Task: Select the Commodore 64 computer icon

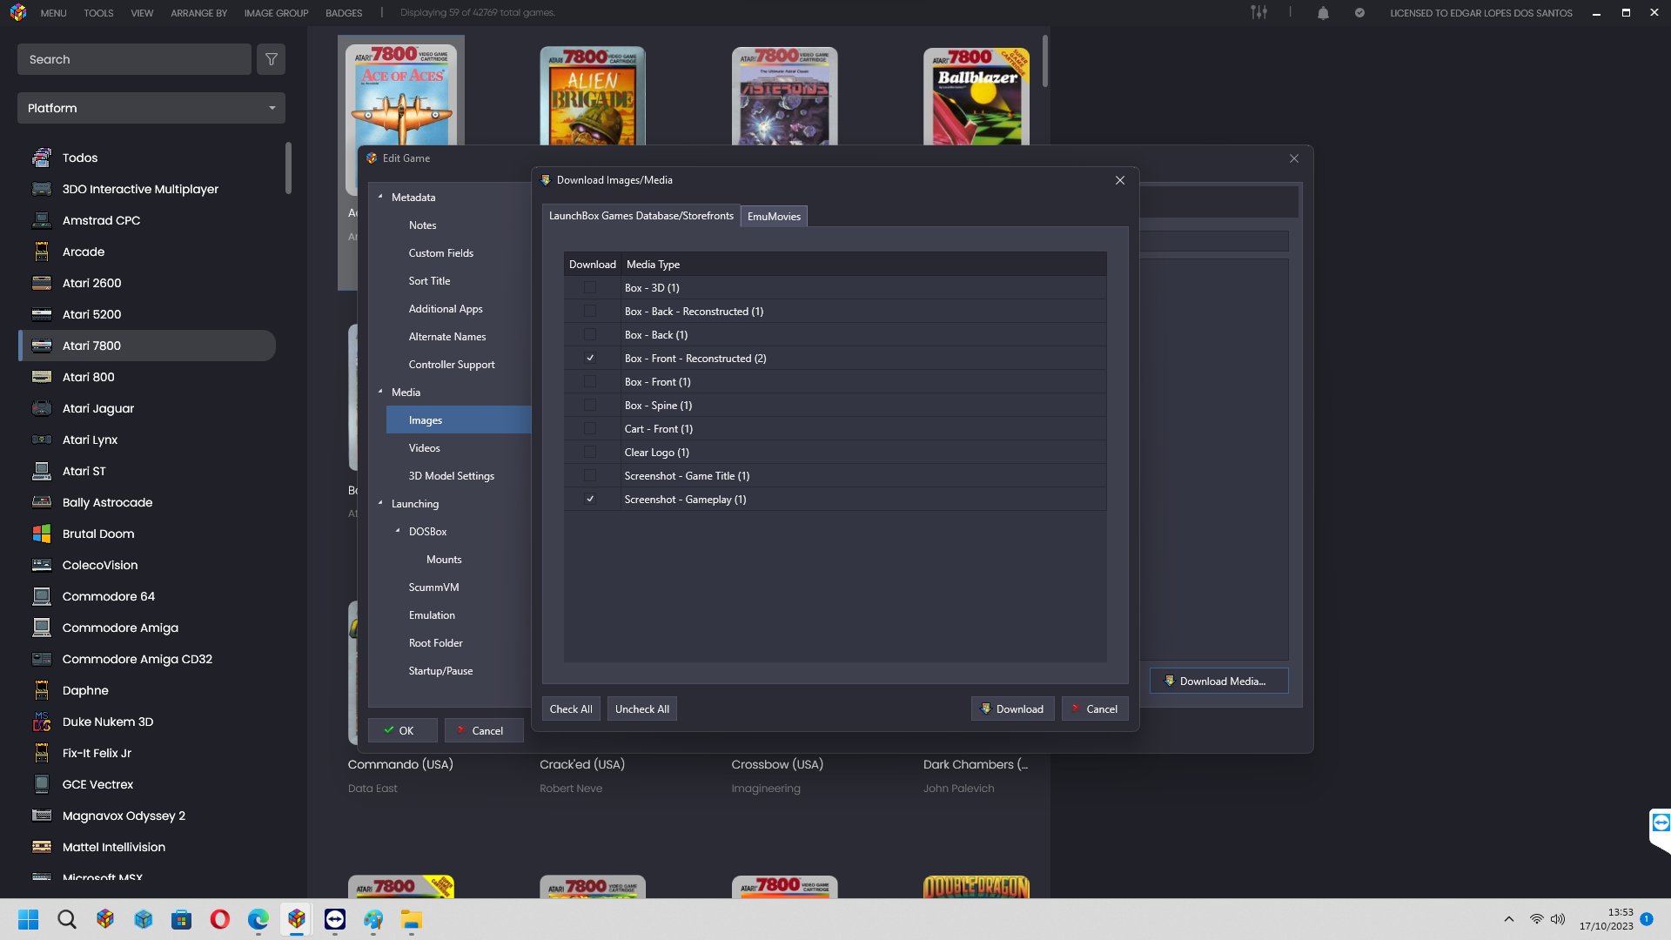Action: [x=42, y=596]
